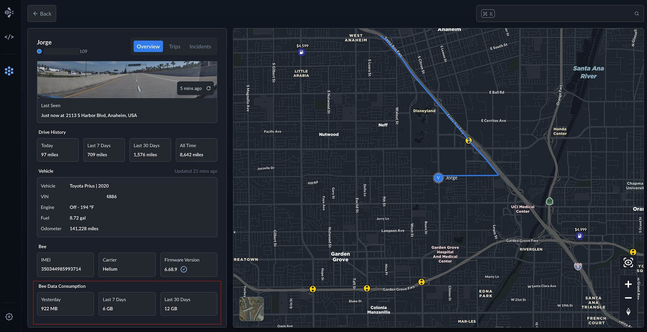Image resolution: width=647 pixels, height=332 pixels.
Task: Click the $4.999 gas station marker
Action: tap(580, 236)
